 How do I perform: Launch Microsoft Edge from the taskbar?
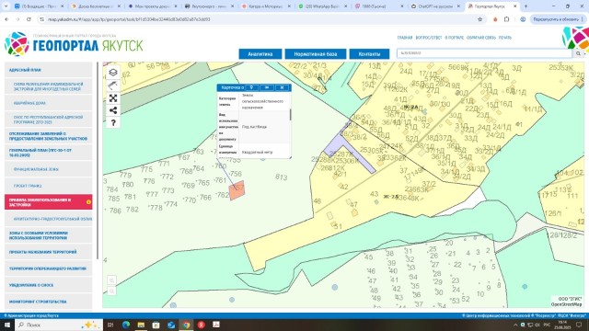pos(126,325)
